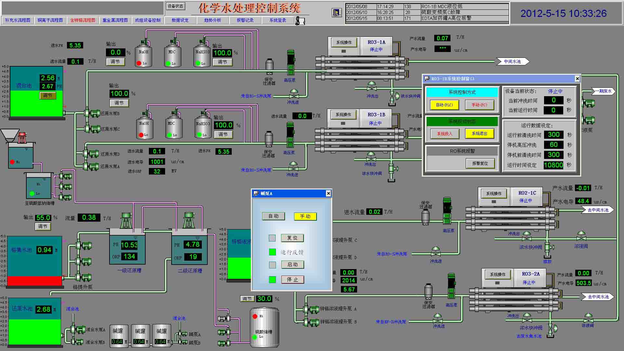
Task: Edit the 运行时间设定 10800 value field
Action: tap(553, 165)
